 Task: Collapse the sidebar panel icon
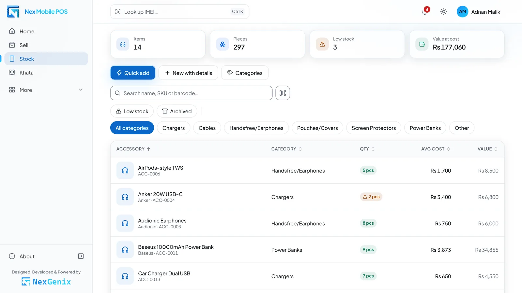click(81, 256)
